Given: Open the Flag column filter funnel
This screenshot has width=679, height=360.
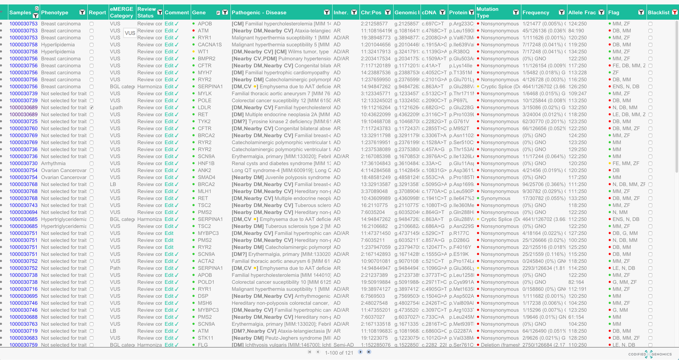Looking at the screenshot, I should tap(641, 12).
